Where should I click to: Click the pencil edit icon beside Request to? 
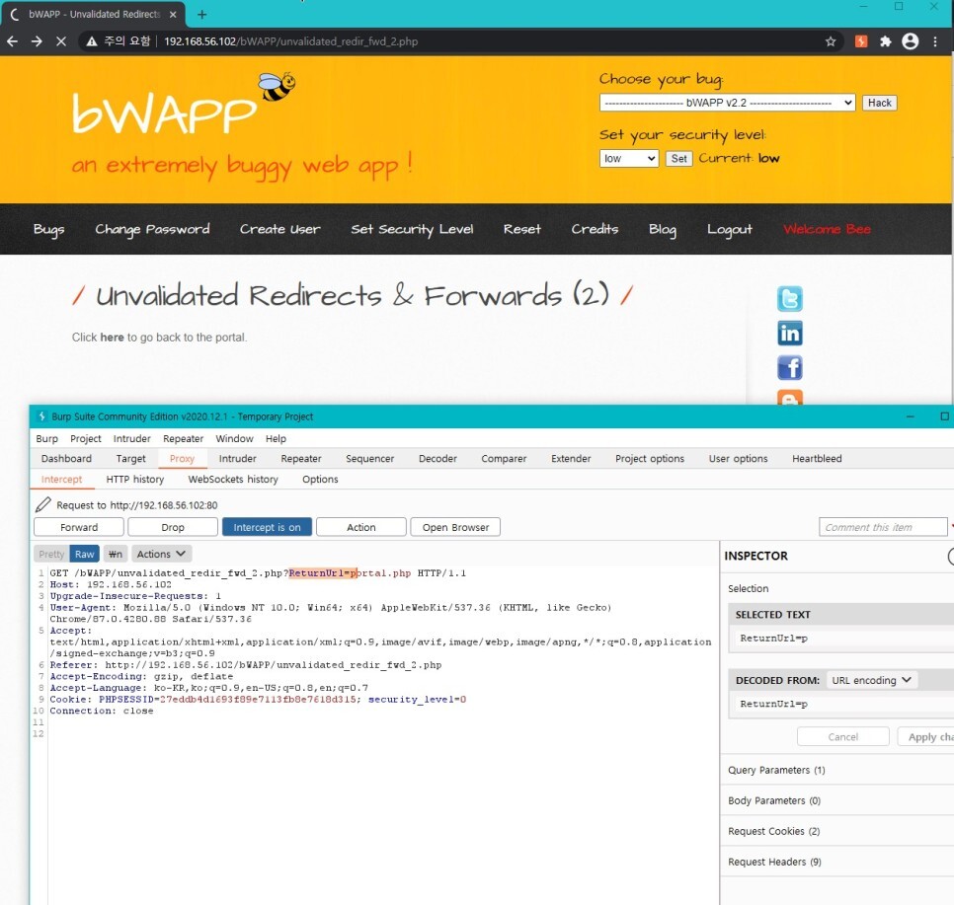pyautogui.click(x=43, y=504)
